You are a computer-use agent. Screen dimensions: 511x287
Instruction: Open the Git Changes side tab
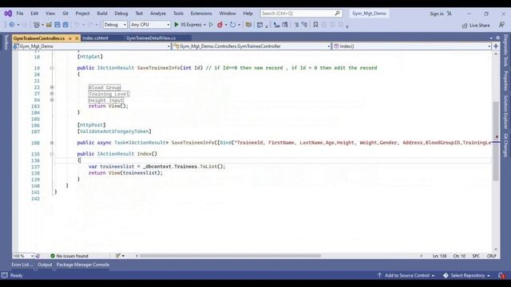(505, 145)
